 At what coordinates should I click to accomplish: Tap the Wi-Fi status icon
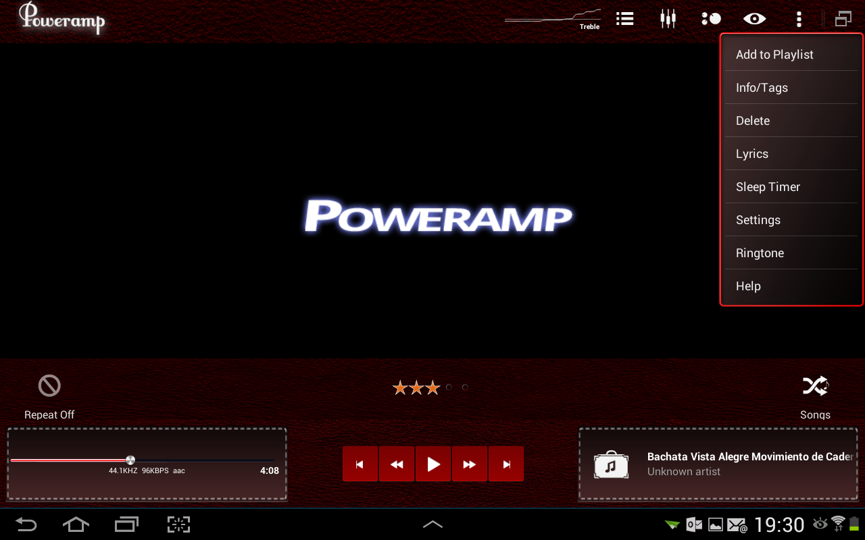click(839, 522)
